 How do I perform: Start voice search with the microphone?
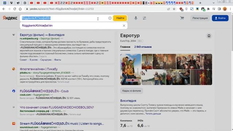[136, 18]
